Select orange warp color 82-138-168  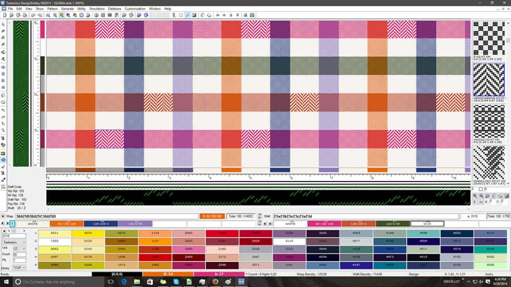click(67, 224)
